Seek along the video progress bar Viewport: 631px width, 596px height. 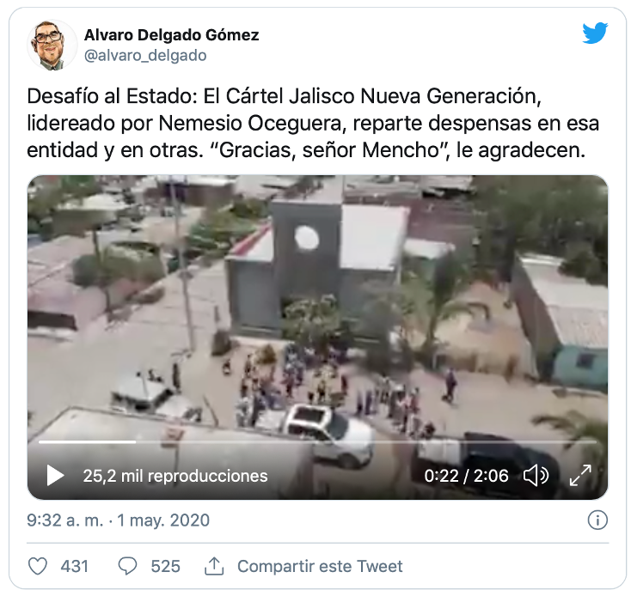pos(317,441)
